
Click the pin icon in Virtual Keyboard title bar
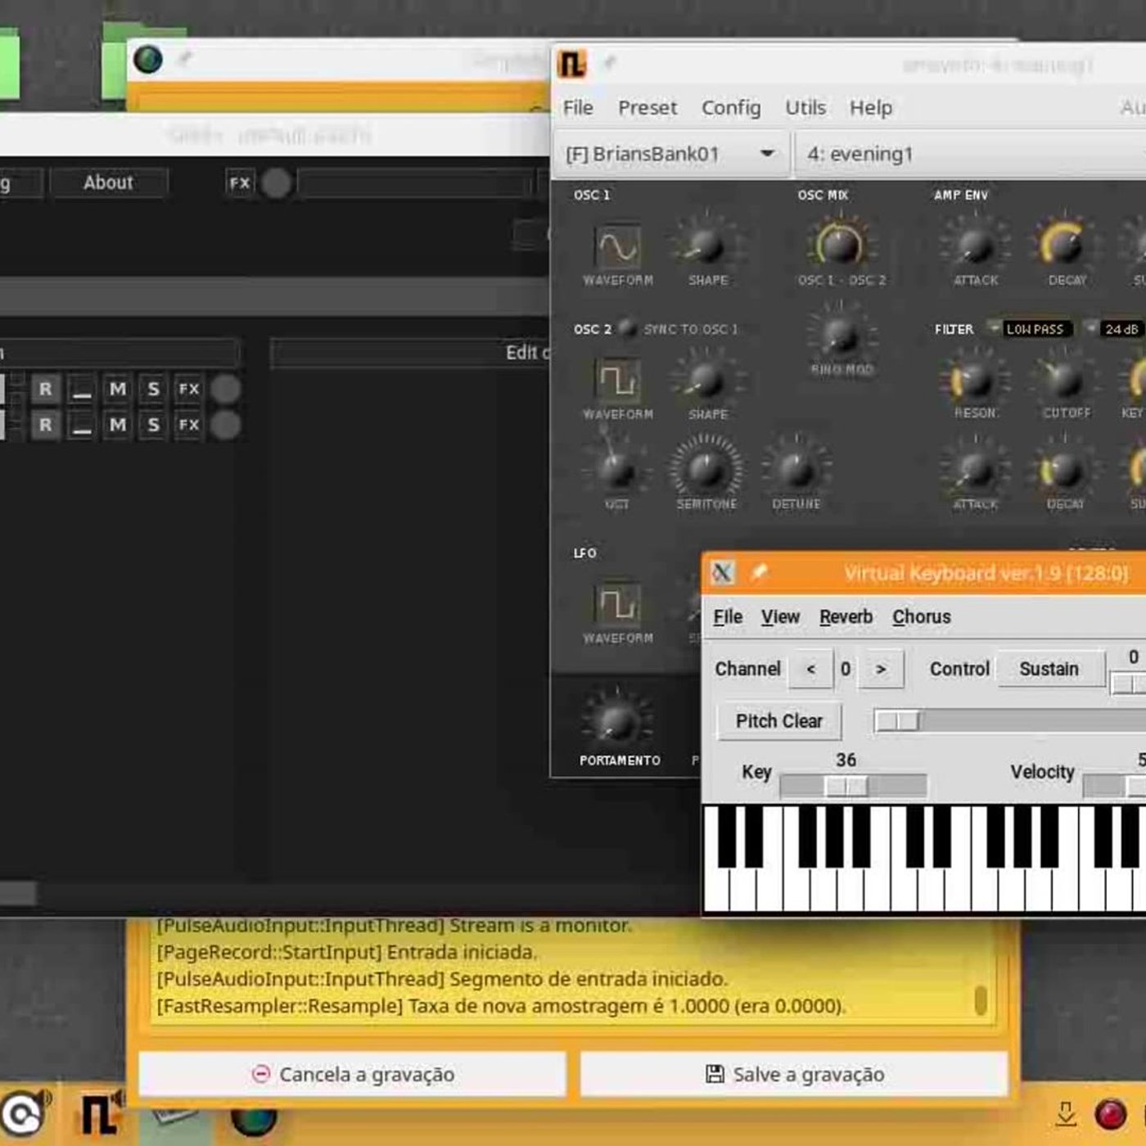point(759,572)
